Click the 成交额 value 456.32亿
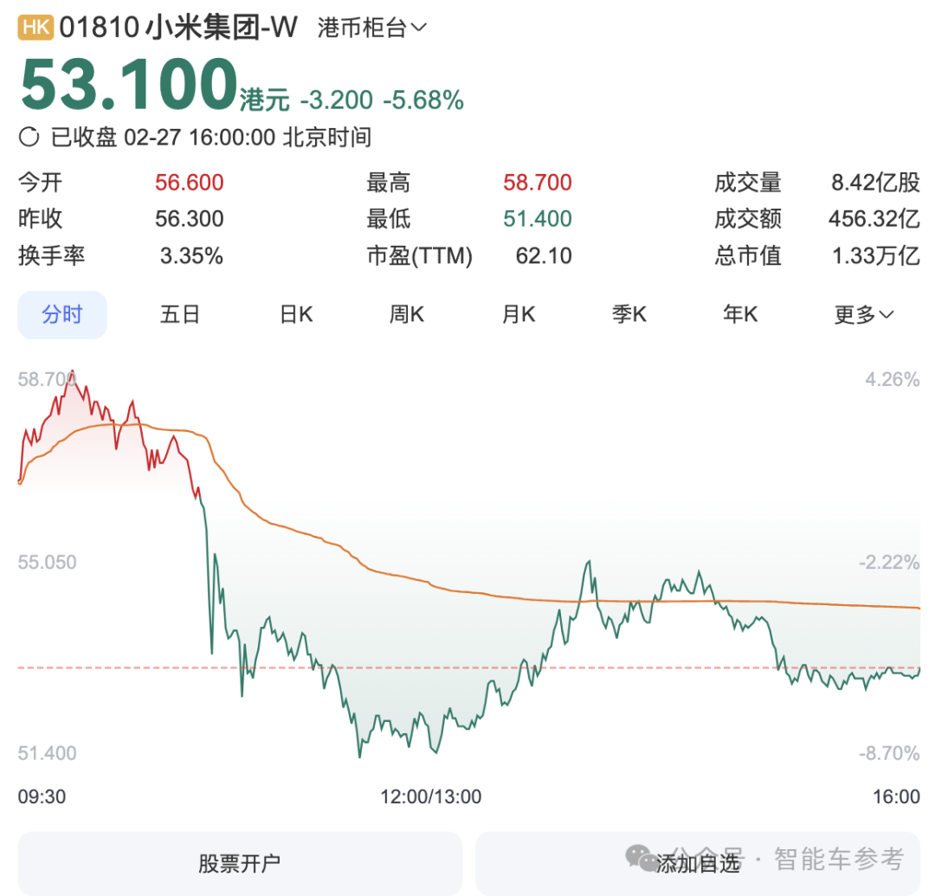 click(874, 219)
